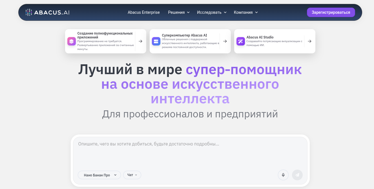
Task: Open the Чат mode dropdown
Action: click(132, 175)
